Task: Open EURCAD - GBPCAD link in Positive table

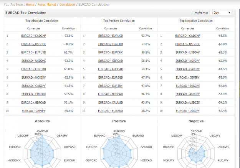Action: [111, 61]
